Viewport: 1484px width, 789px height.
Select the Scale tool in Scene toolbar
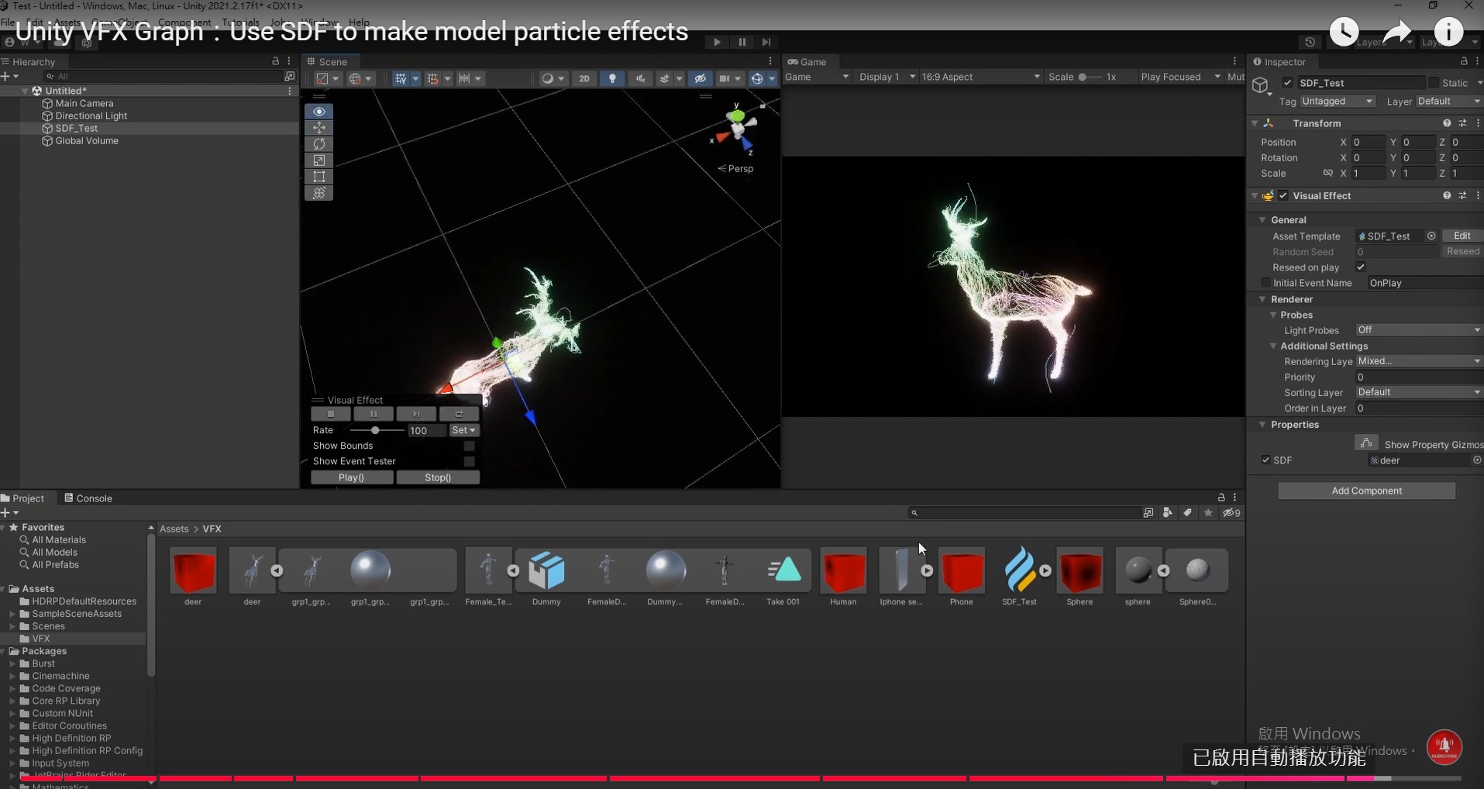pyautogui.click(x=318, y=160)
